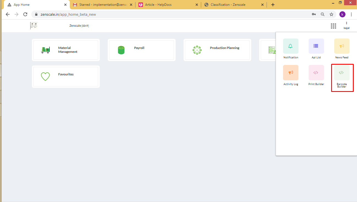This screenshot has width=357, height=202.
Task: Click the Notification label text
Action: (x=291, y=58)
